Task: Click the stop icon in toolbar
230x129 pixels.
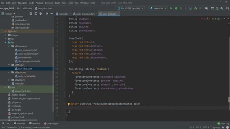Action: click(x=201, y=8)
